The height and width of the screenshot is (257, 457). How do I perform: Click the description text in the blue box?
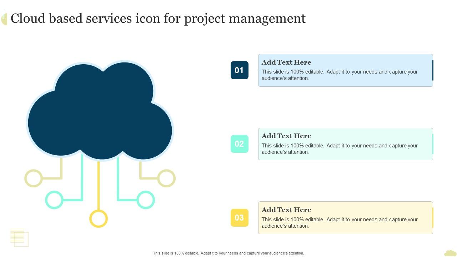(x=340, y=75)
